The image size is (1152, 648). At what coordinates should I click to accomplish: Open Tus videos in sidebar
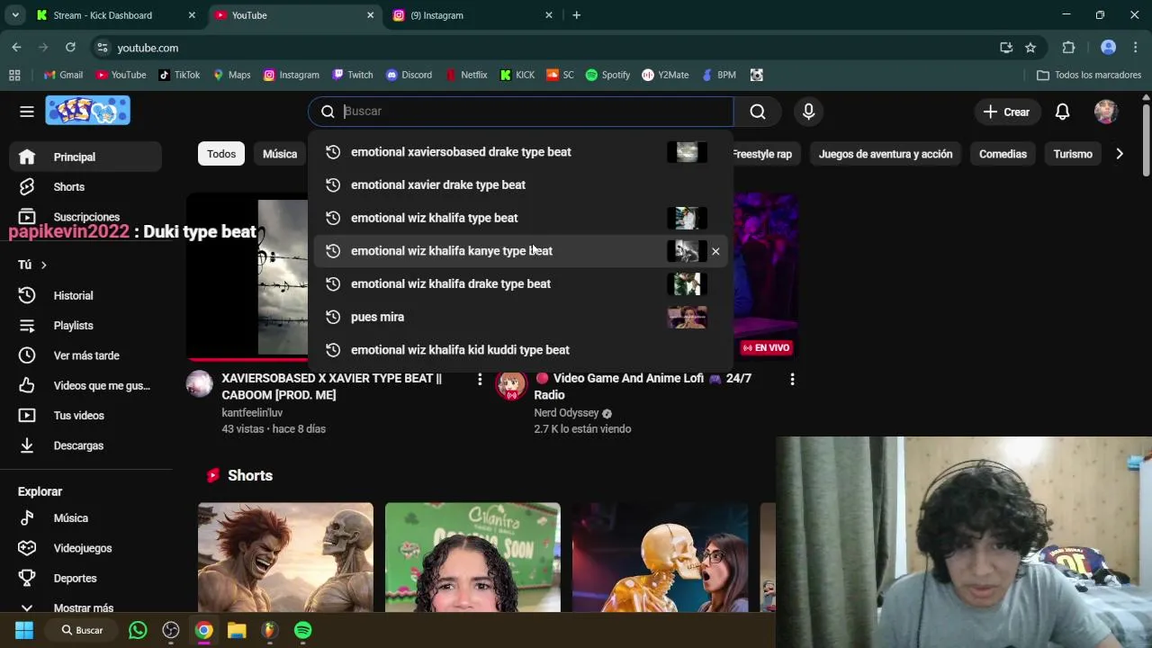click(x=85, y=416)
